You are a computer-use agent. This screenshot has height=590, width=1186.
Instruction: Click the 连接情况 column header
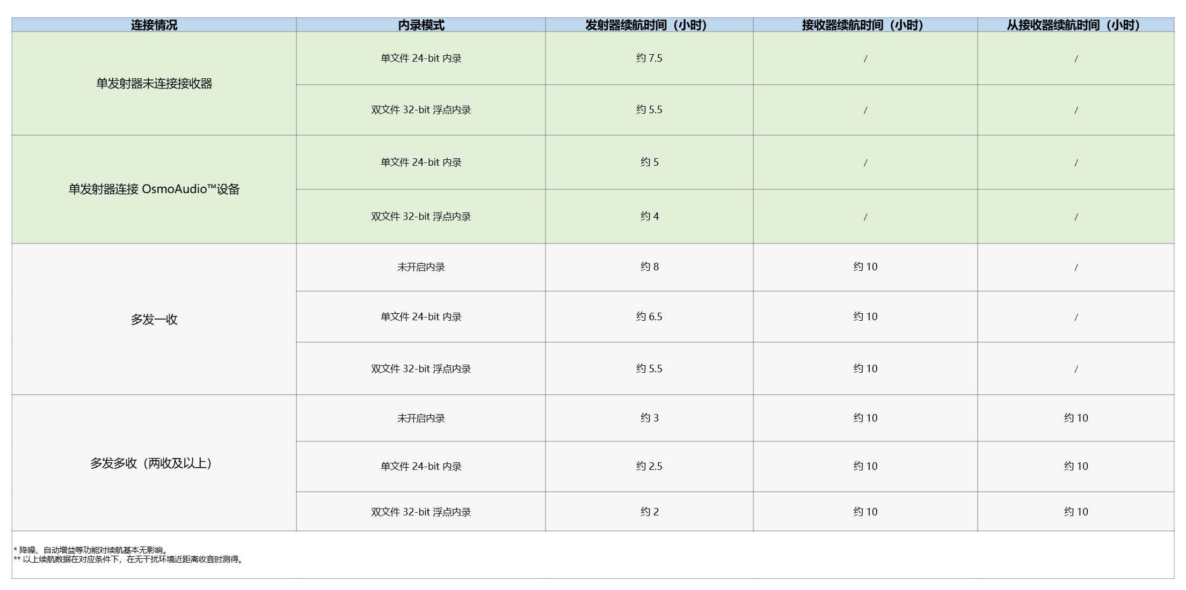coord(154,25)
